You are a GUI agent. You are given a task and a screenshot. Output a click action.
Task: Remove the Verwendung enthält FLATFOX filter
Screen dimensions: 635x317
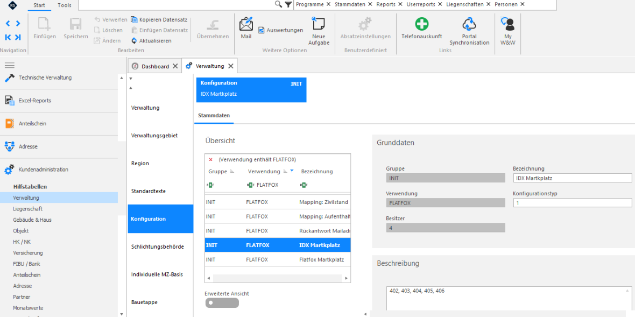(x=210, y=159)
